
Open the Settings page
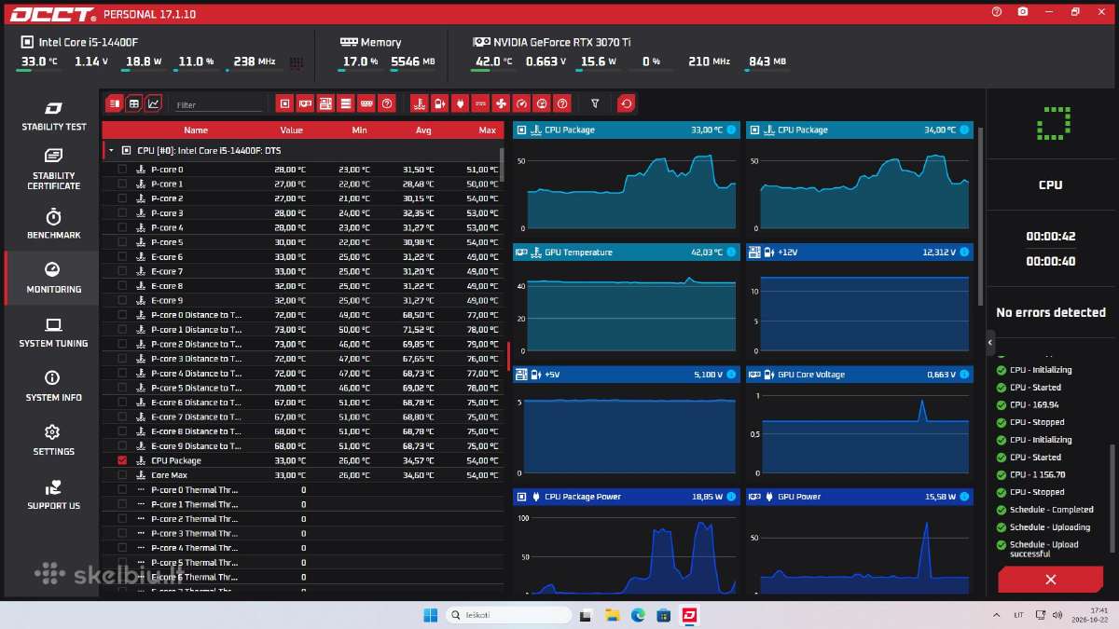(53, 440)
